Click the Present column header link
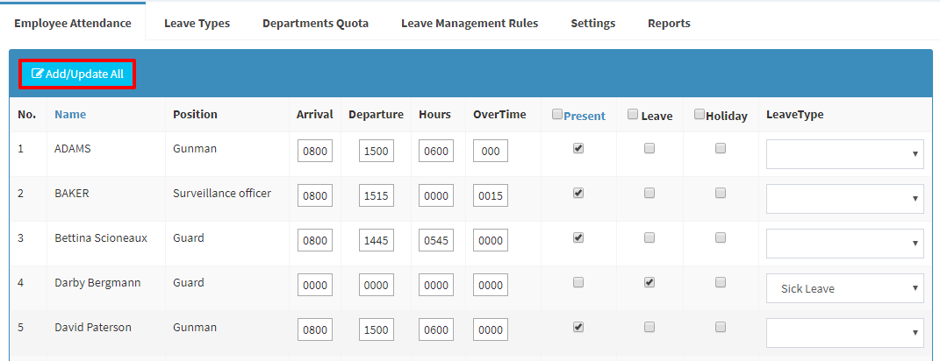Screen dimensions: 940x361 pyautogui.click(x=585, y=117)
